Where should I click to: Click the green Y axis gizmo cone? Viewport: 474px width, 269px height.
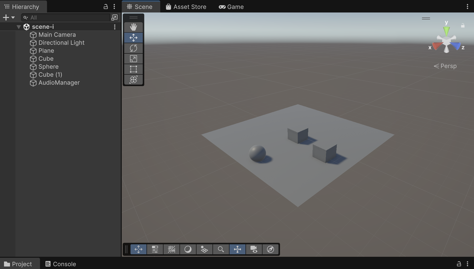[x=446, y=31]
